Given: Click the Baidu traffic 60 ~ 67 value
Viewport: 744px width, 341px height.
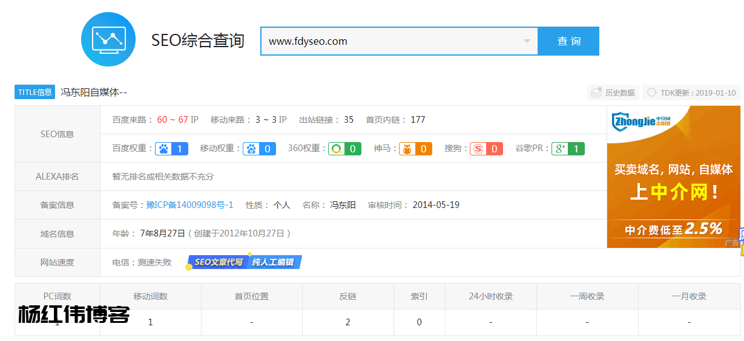Looking at the screenshot, I should point(173,120).
